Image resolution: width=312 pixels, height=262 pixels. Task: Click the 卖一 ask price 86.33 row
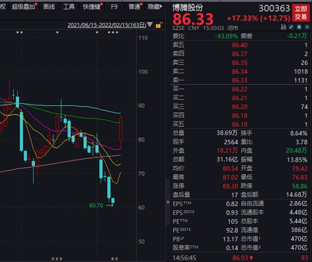pos(240,80)
